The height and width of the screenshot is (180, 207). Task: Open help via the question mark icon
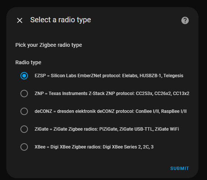[x=185, y=20]
